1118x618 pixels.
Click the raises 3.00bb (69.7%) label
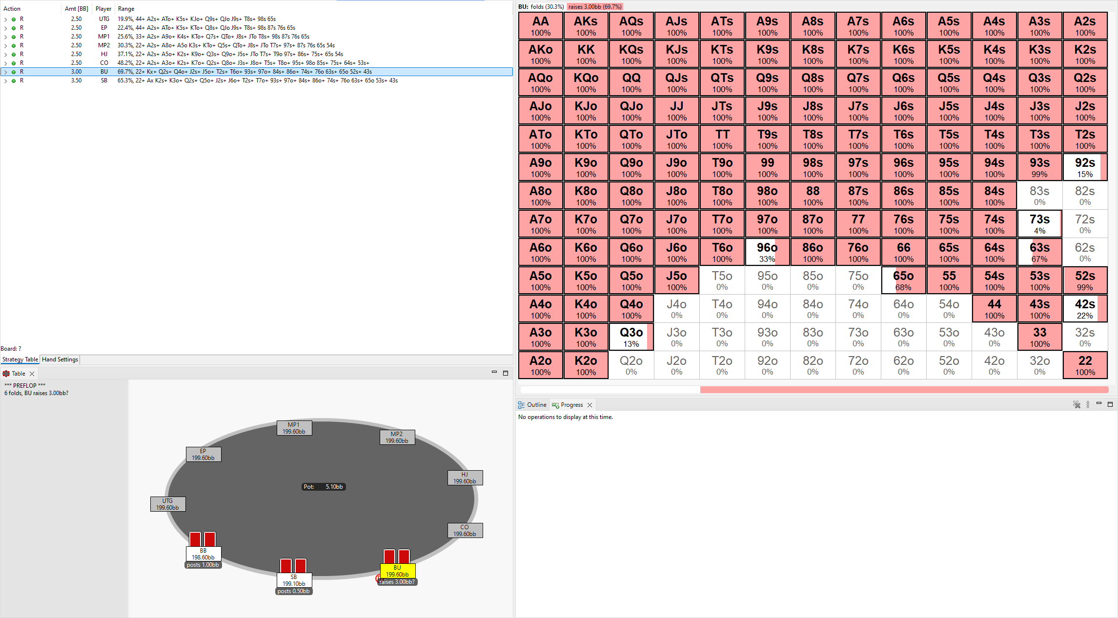coord(594,7)
